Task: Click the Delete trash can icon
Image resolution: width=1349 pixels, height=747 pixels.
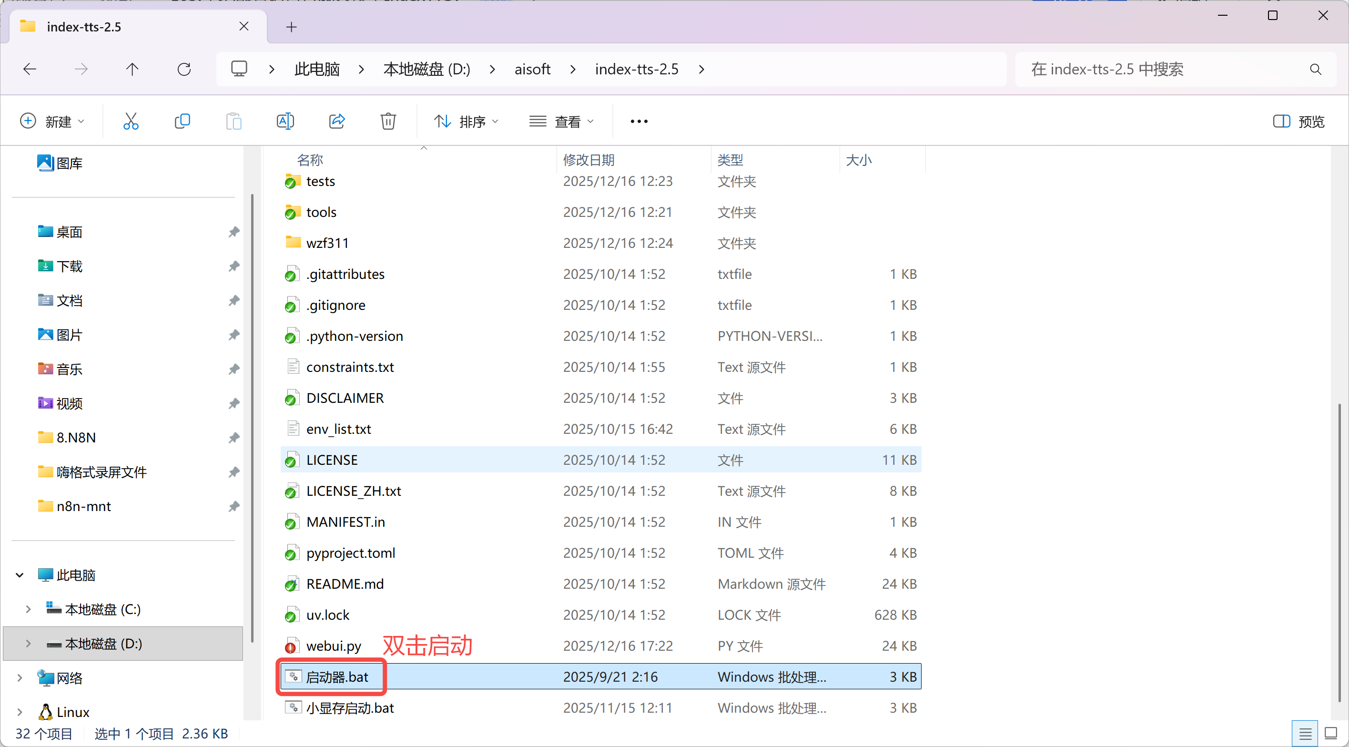Action: 387,122
